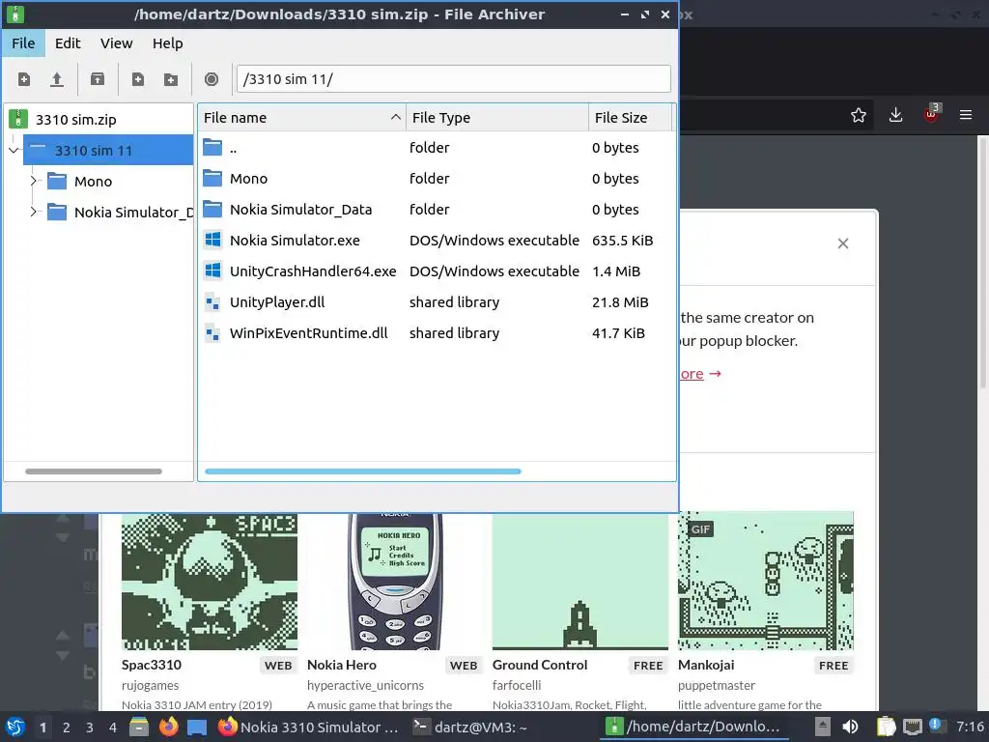
Task: Click the clipboard icon in system tray
Action: coord(886,727)
